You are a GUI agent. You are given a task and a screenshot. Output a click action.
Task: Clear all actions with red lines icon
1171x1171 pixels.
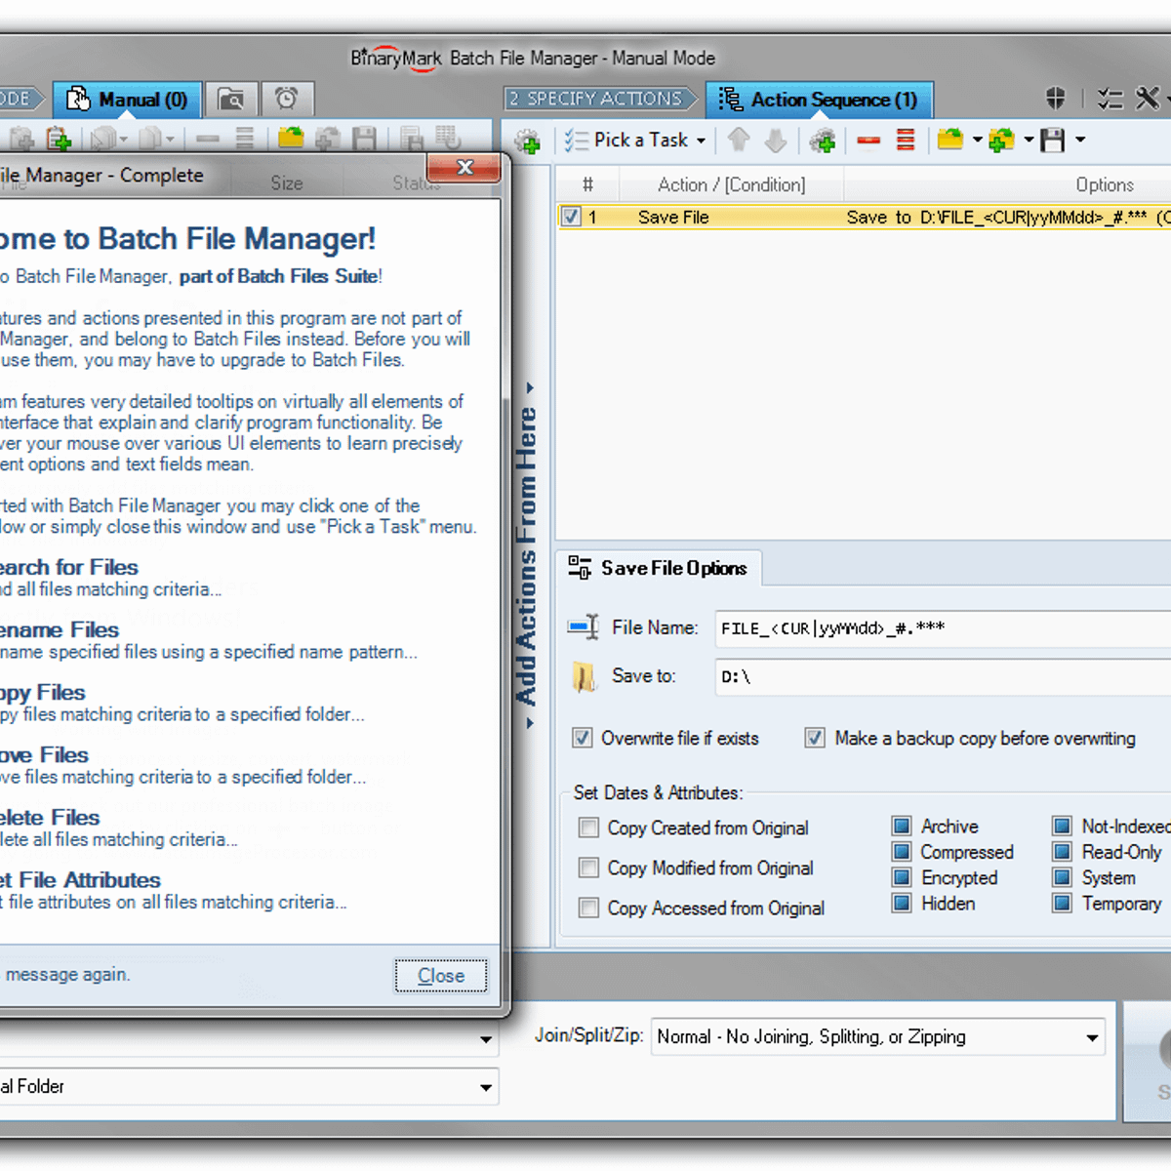coord(906,141)
